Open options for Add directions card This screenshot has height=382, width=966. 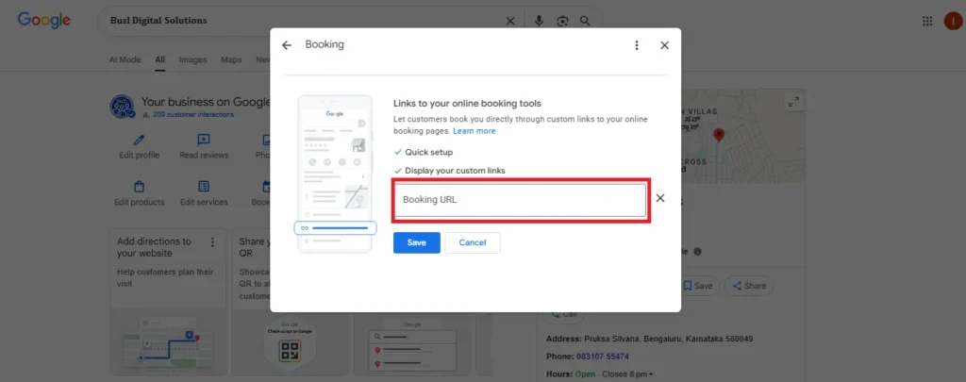pyautogui.click(x=212, y=242)
